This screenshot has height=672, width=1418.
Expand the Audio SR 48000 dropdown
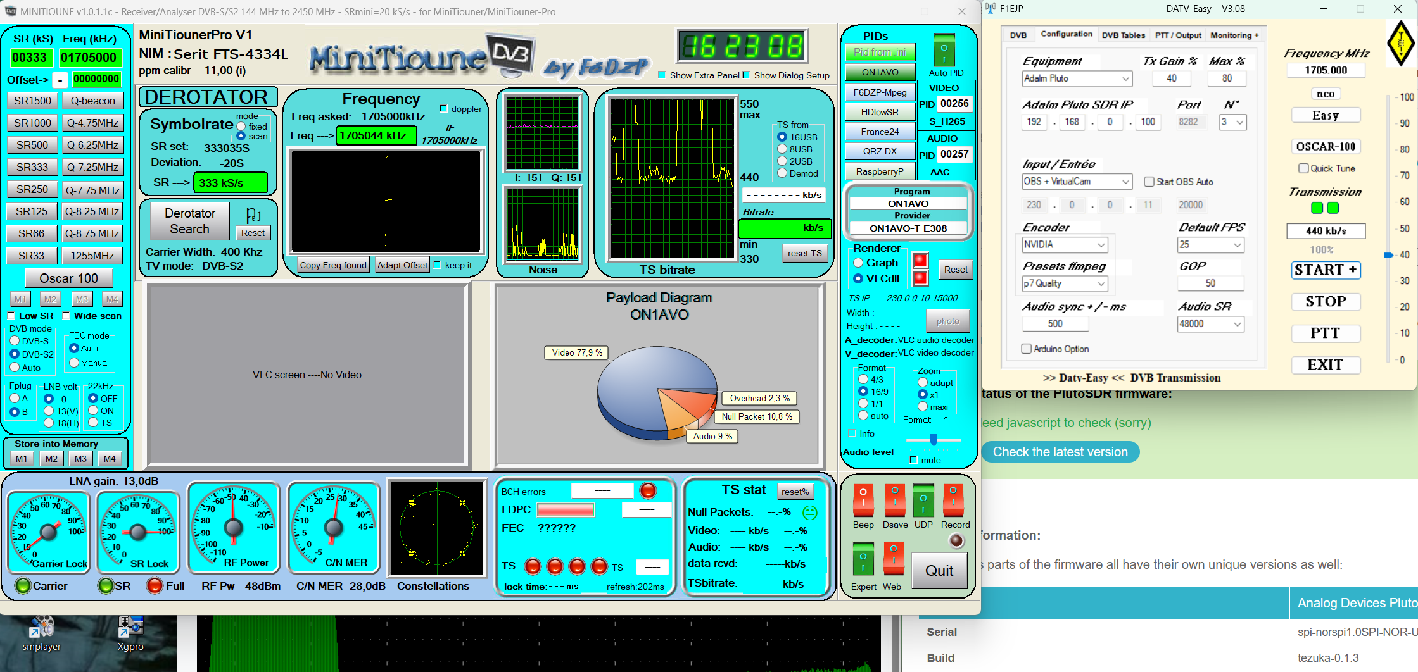point(1211,324)
